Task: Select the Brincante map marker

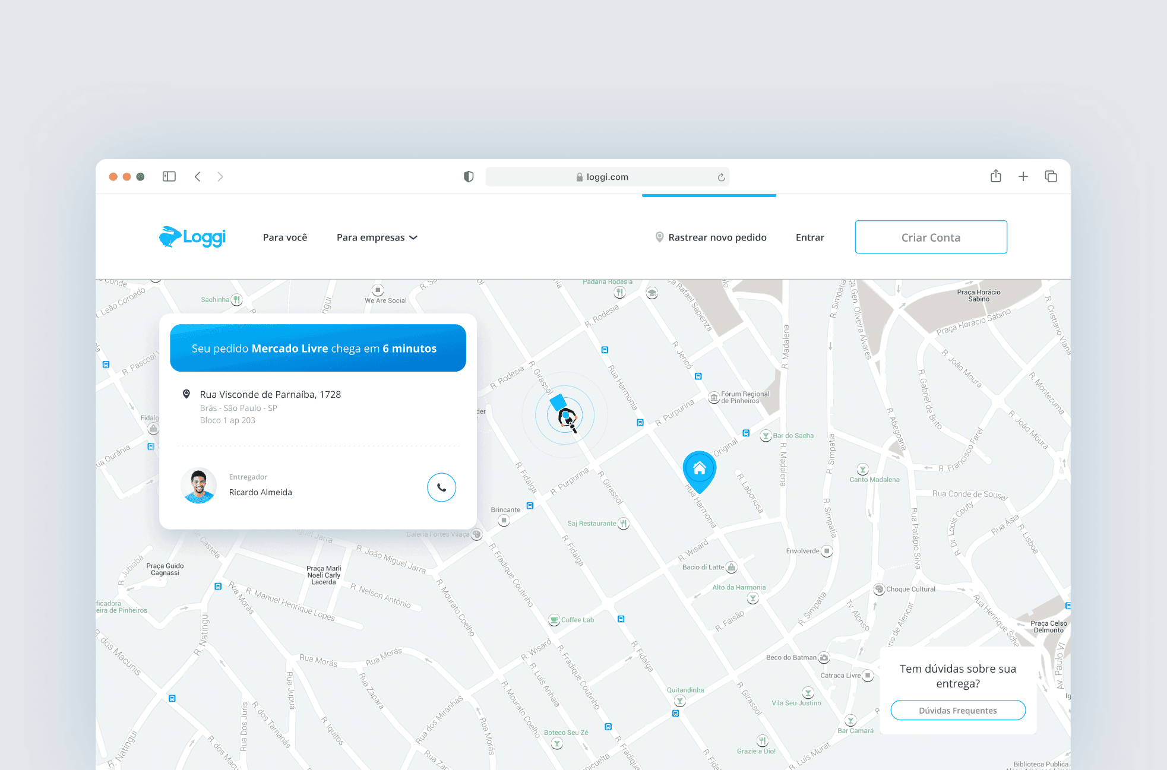Action: click(x=504, y=521)
